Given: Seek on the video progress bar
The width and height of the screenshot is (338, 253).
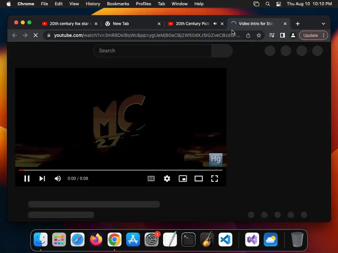Looking at the screenshot, I should click(x=121, y=170).
